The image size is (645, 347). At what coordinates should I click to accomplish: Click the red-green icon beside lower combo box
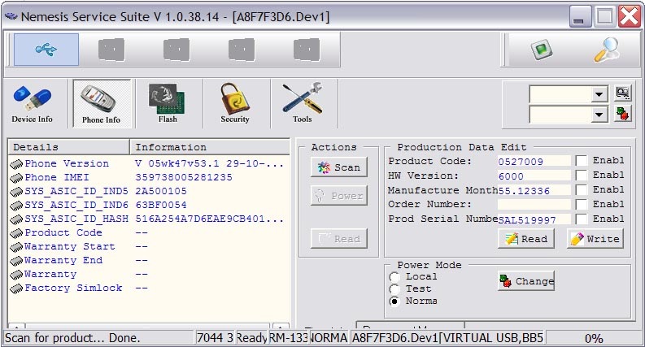tap(623, 114)
